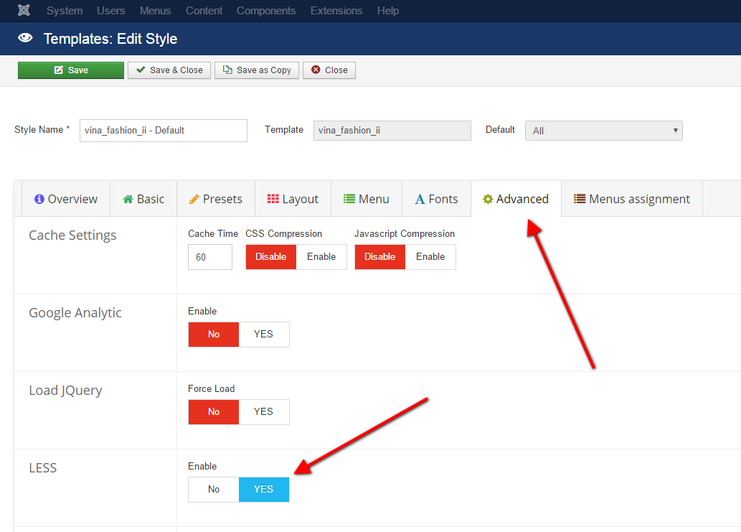Open the Extensions menu

pos(336,11)
